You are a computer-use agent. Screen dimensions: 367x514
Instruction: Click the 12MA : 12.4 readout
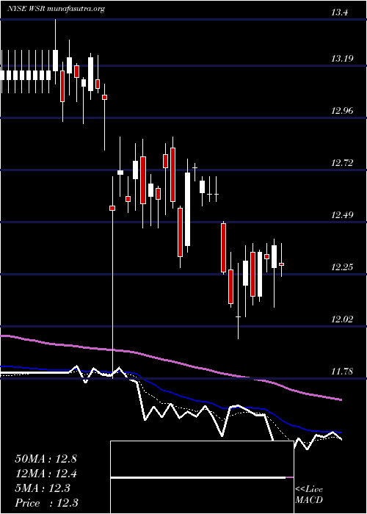[x=46, y=474]
